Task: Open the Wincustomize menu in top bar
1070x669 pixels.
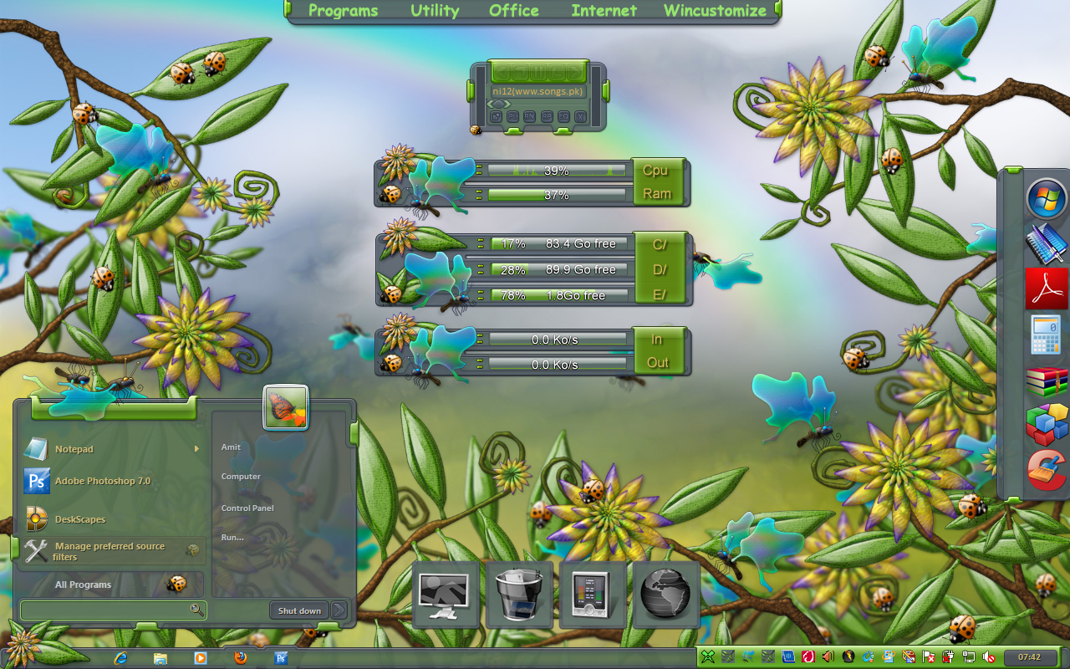Action: coord(715,11)
